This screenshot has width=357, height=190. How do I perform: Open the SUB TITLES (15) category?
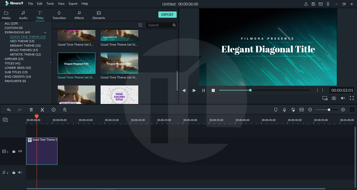[x=16, y=72]
